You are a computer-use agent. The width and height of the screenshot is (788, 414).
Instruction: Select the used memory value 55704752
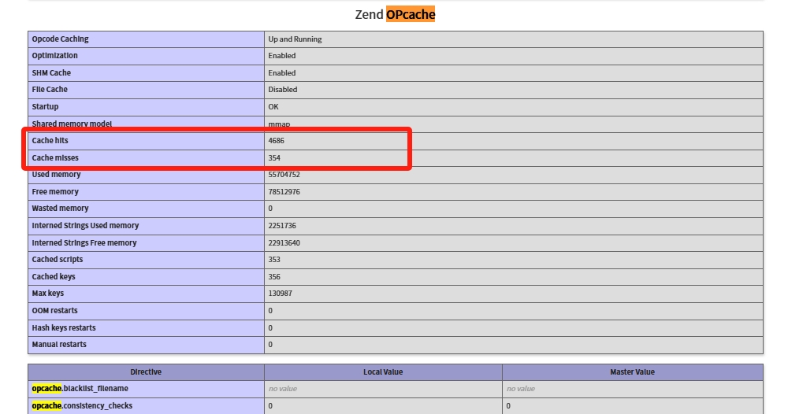coord(284,175)
